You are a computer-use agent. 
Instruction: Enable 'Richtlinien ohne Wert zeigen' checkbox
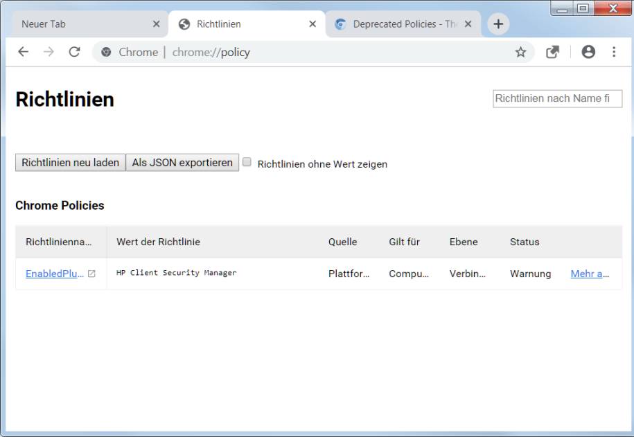(x=247, y=163)
